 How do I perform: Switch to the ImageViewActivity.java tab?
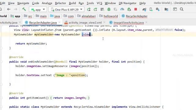pyautogui.click(x=129, y=23)
